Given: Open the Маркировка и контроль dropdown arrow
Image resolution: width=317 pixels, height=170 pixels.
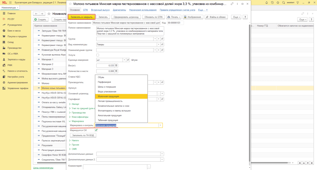Looking at the screenshot, I should [x=160, y=125].
